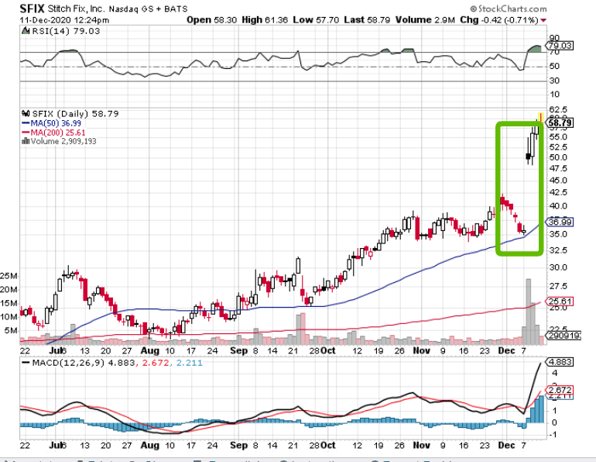This screenshot has width=596, height=462.
Task: Click the 30.0 price axis label
Action: point(557,267)
